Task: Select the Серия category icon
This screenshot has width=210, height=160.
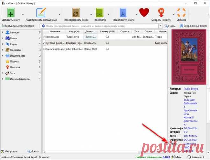Action: point(8,44)
